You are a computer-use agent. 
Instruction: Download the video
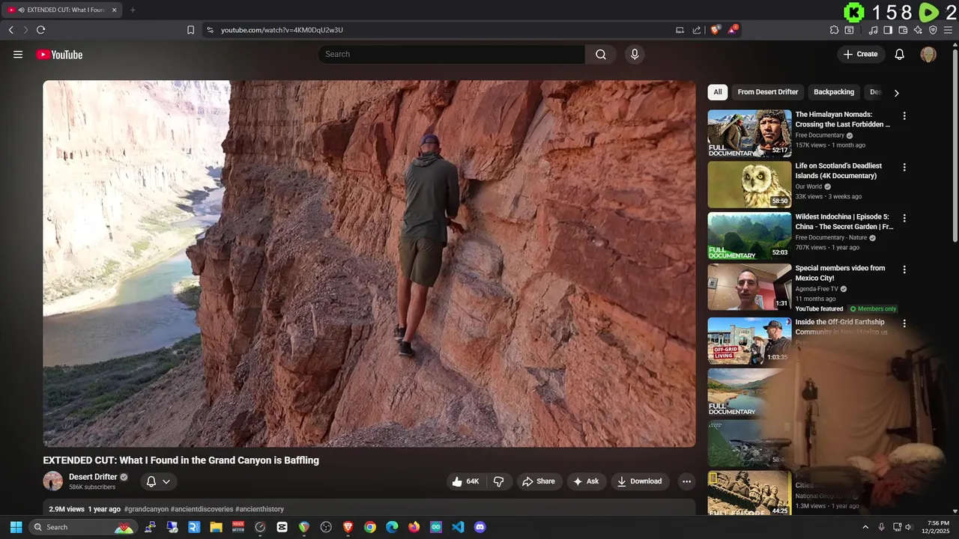point(639,481)
